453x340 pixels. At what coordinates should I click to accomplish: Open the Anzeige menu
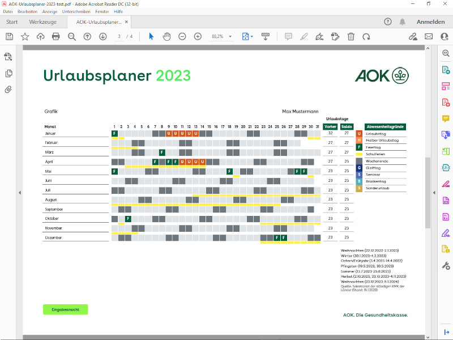click(50, 11)
